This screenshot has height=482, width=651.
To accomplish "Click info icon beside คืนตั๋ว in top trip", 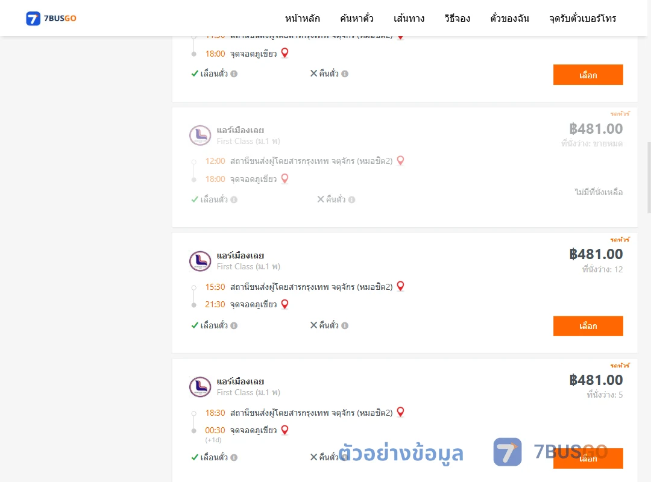I will click(345, 74).
